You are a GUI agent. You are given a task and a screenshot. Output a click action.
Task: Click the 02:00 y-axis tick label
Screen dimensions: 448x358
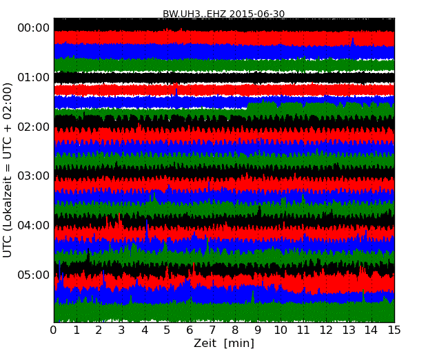click(34, 127)
